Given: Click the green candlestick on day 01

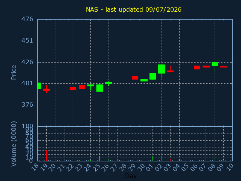Looking at the screenshot, I should pos(153,76).
